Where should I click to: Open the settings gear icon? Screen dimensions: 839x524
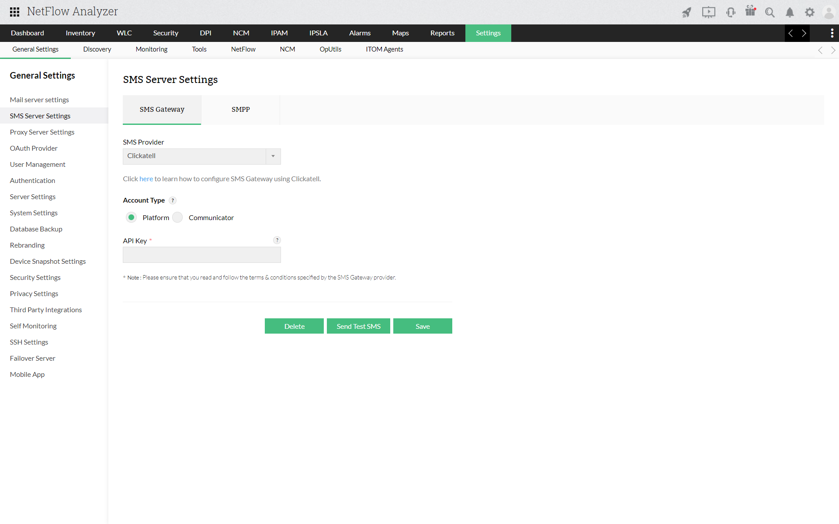point(810,12)
